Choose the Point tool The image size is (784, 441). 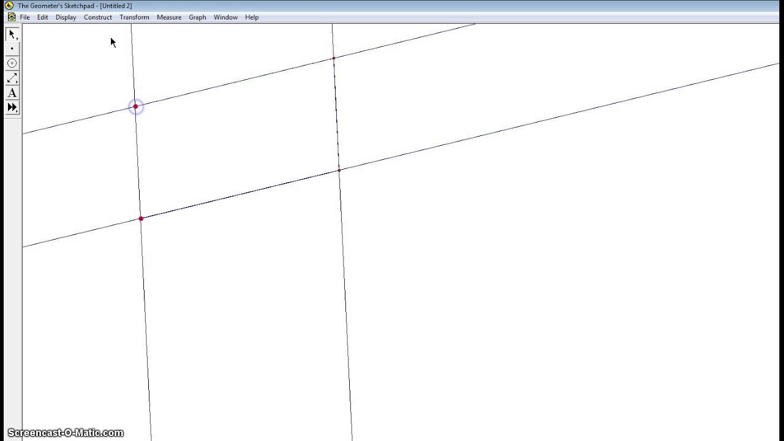12,48
